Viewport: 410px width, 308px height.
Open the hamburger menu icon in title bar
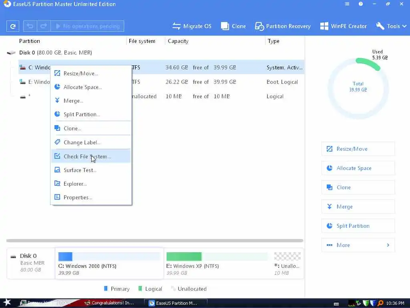(x=347, y=4)
